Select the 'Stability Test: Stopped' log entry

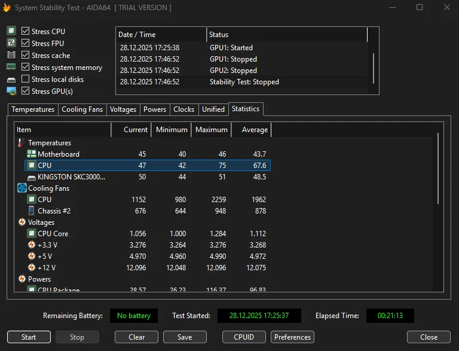pos(241,82)
